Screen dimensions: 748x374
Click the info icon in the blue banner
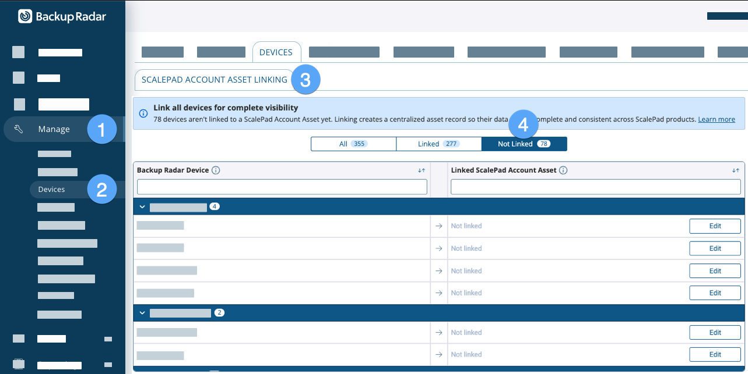(x=143, y=113)
